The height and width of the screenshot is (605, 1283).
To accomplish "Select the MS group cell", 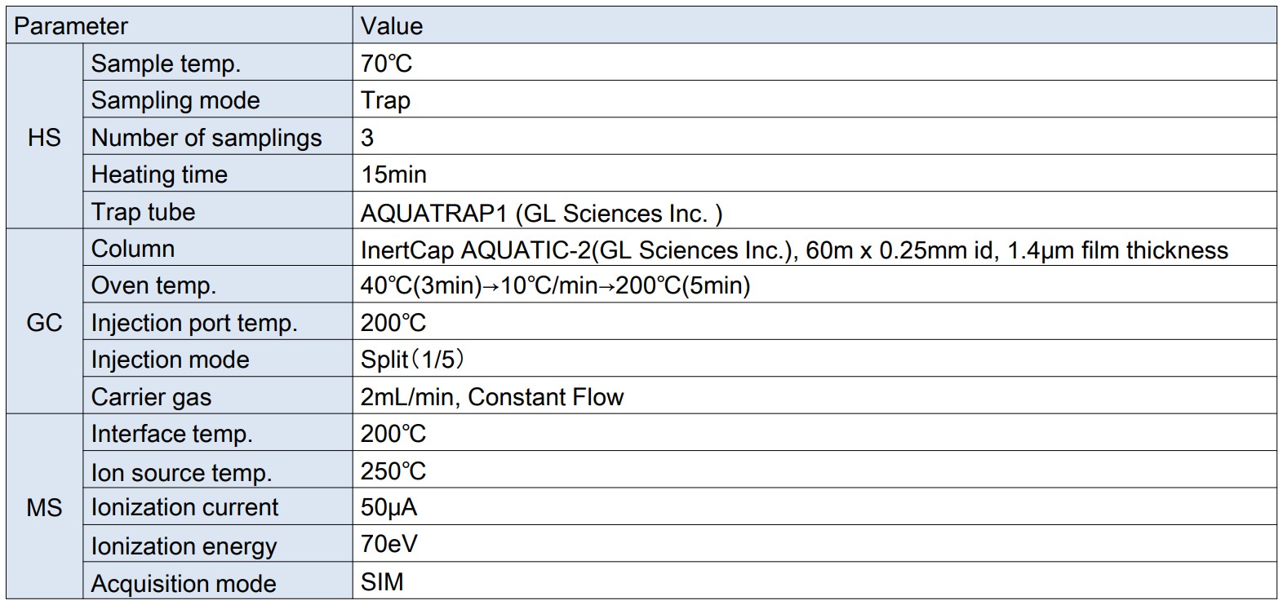I will click(x=45, y=506).
